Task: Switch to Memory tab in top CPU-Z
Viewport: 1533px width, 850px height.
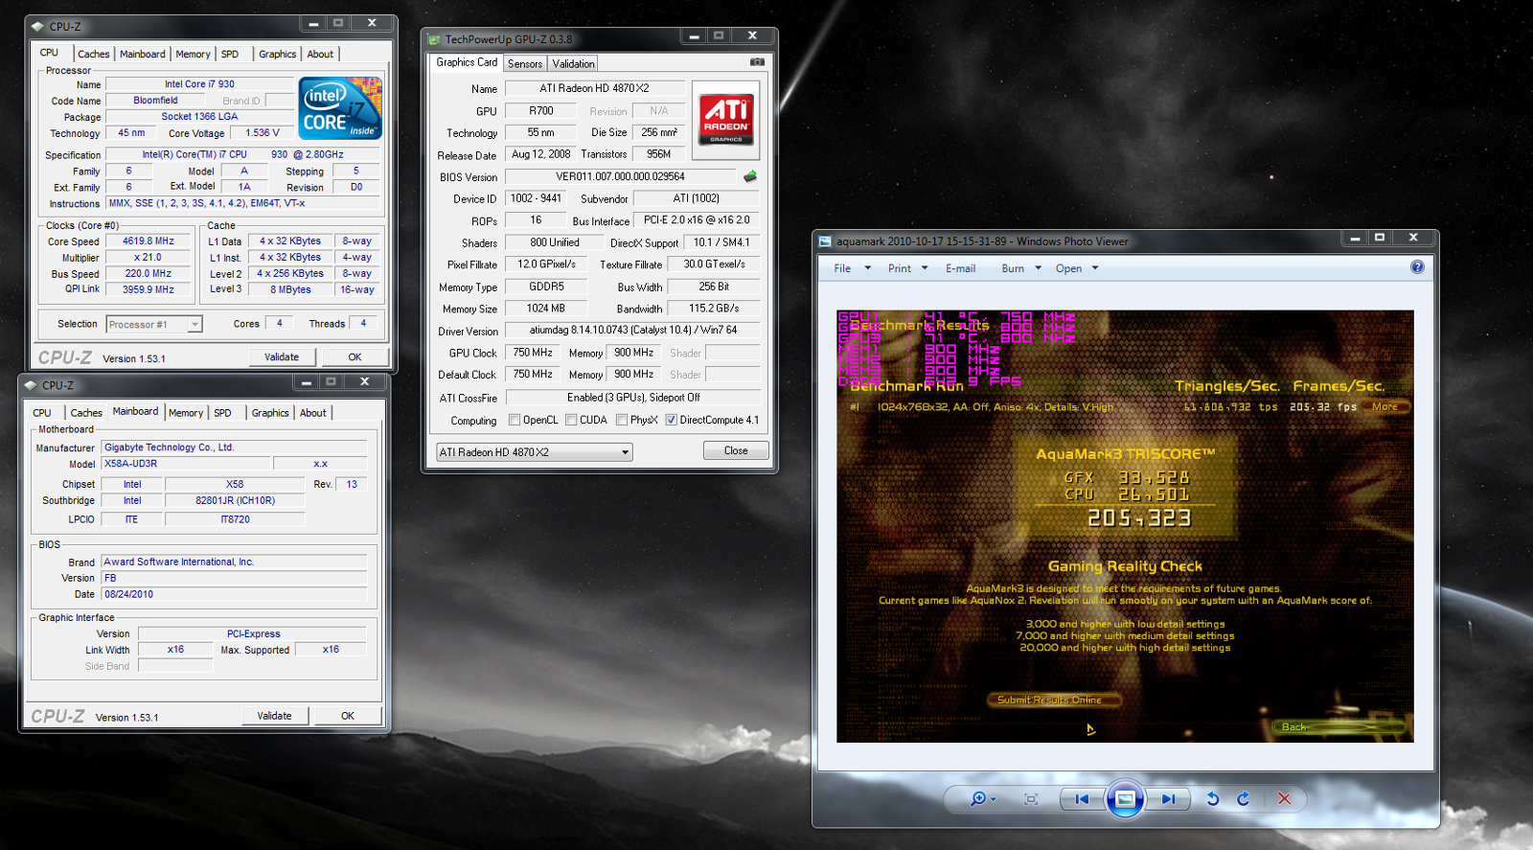Action: (193, 54)
